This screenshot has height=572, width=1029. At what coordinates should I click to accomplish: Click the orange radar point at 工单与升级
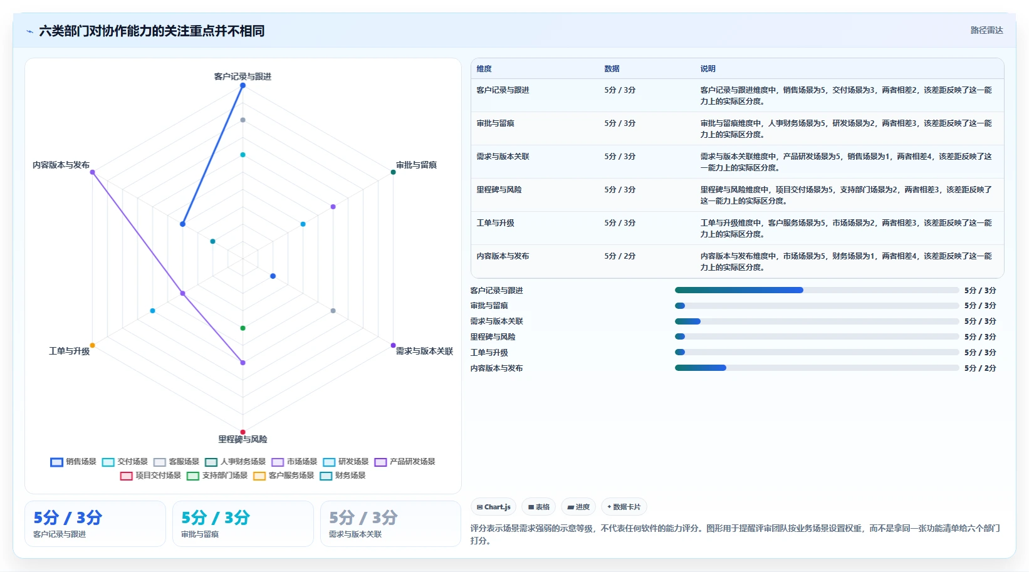[92, 345]
